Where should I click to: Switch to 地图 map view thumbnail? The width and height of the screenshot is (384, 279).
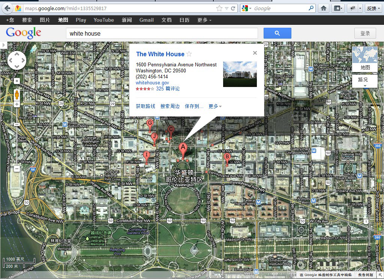[x=365, y=59]
